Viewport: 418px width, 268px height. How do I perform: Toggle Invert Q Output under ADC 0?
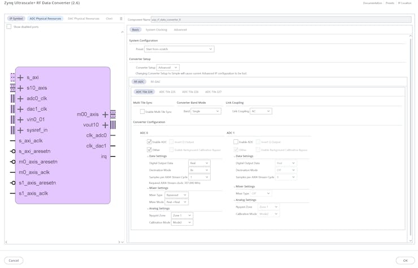pos(171,142)
